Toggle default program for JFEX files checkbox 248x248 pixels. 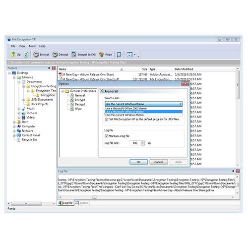click(x=107, y=120)
